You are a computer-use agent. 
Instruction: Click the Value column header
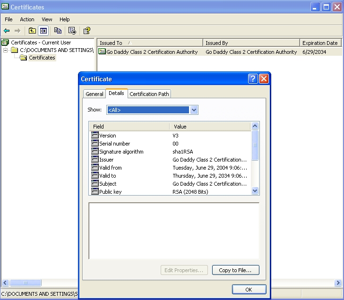[x=210, y=127]
